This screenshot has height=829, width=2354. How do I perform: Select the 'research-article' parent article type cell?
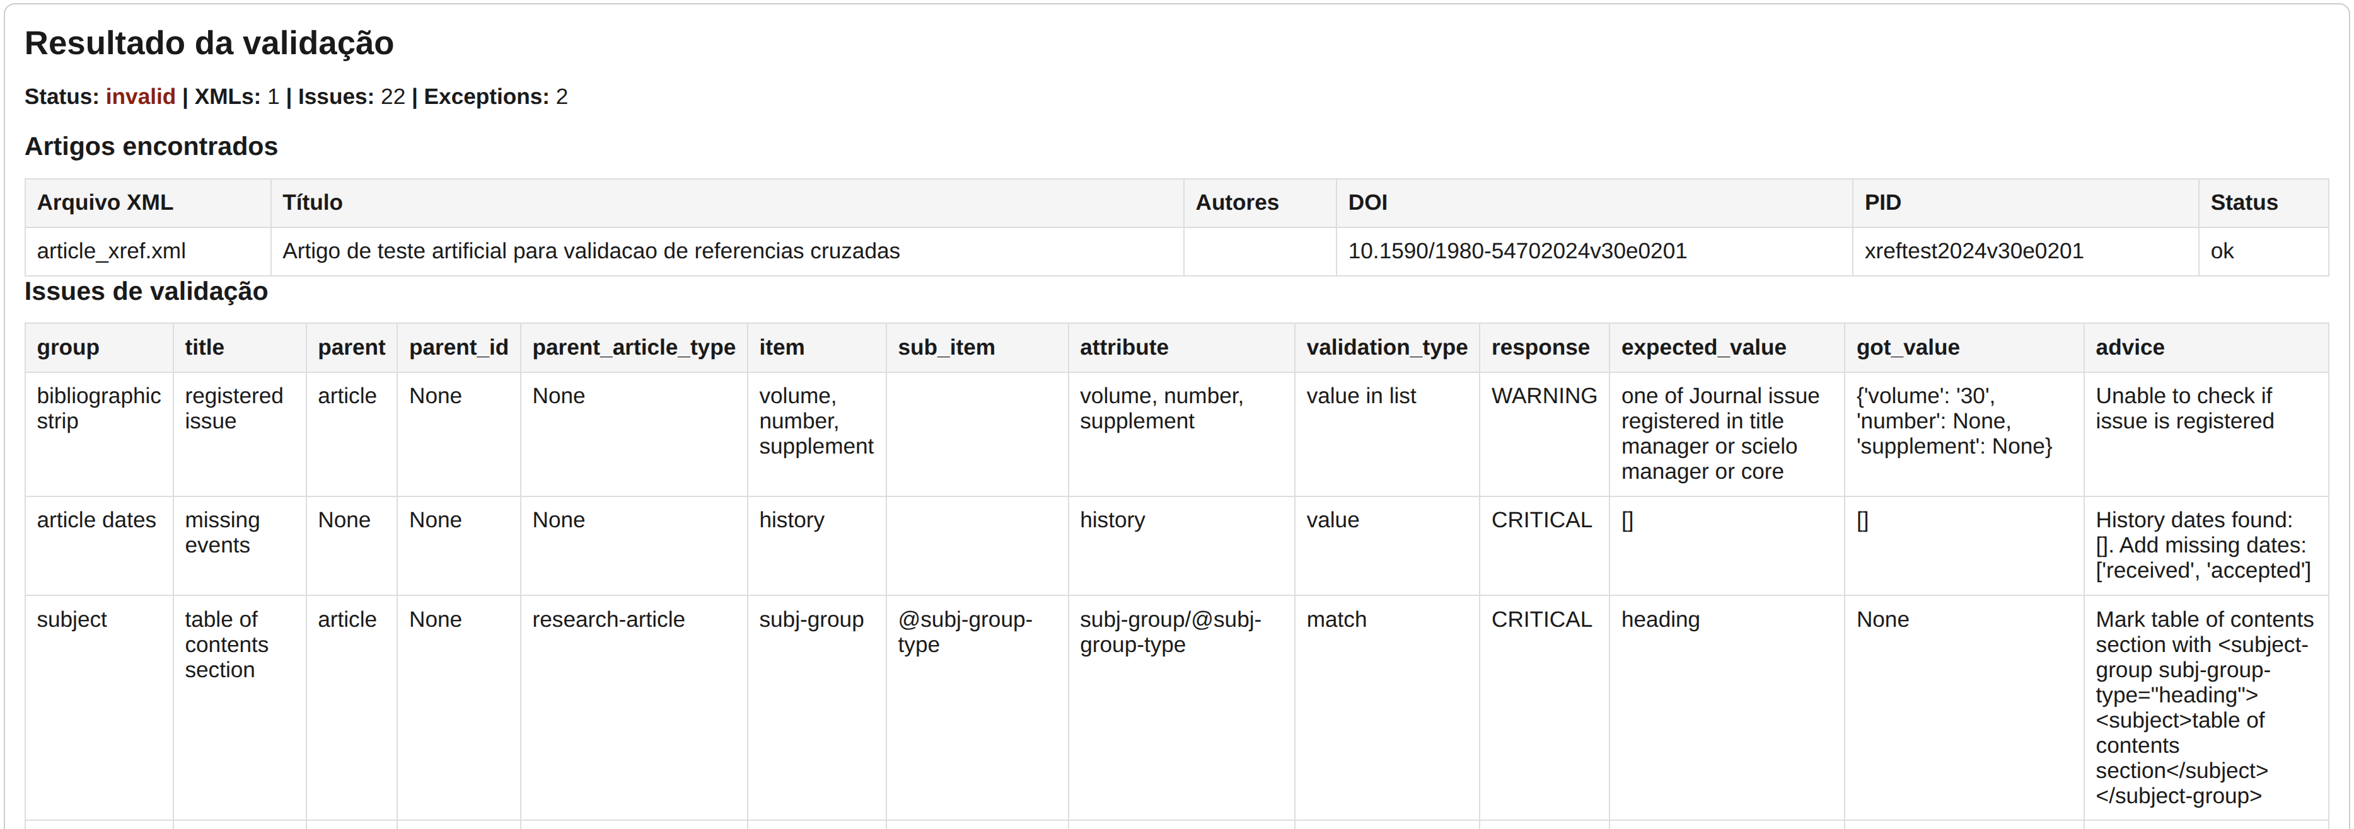pos(634,707)
